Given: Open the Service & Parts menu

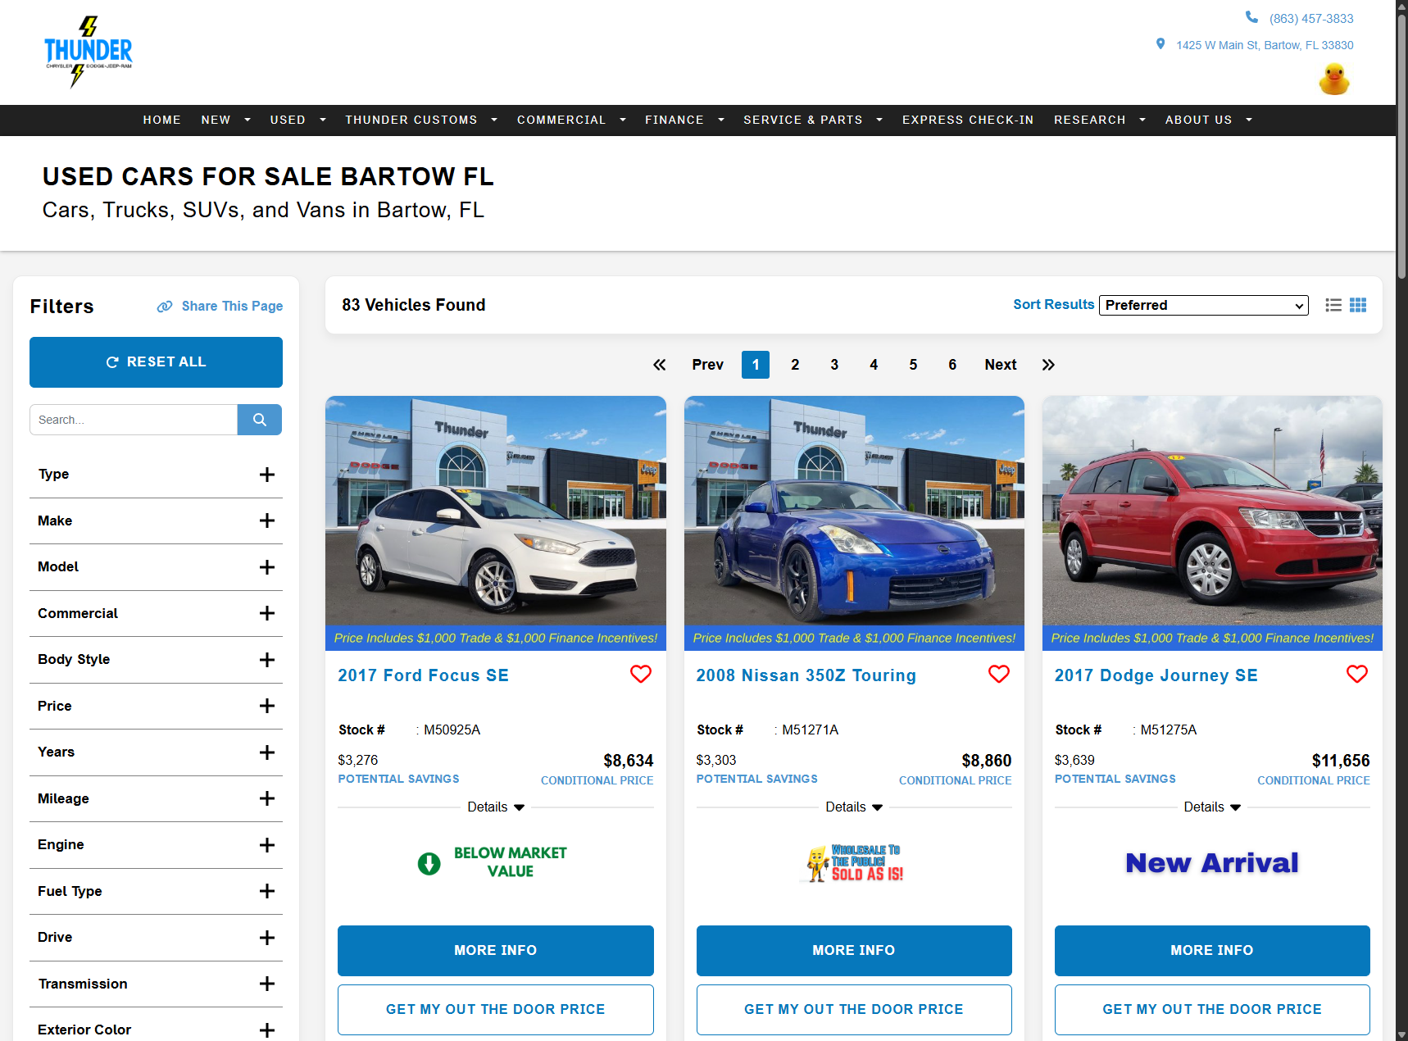Looking at the screenshot, I should tap(813, 120).
